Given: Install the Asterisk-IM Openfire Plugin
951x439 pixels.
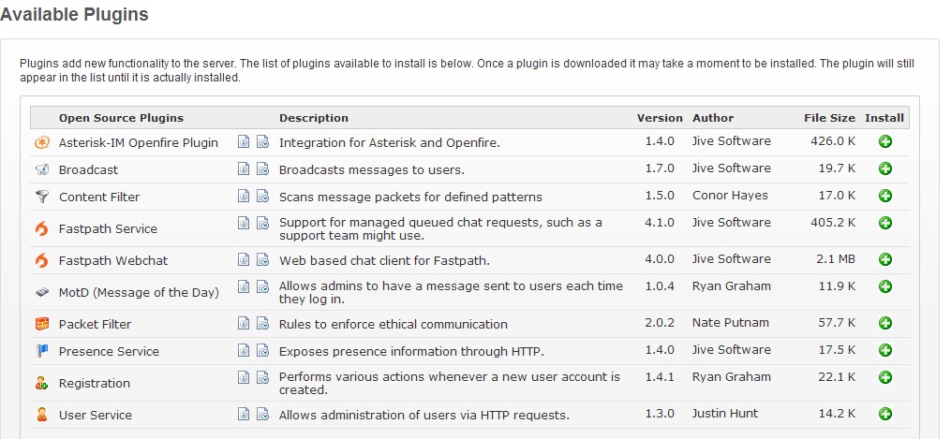Looking at the screenshot, I should click(x=884, y=142).
